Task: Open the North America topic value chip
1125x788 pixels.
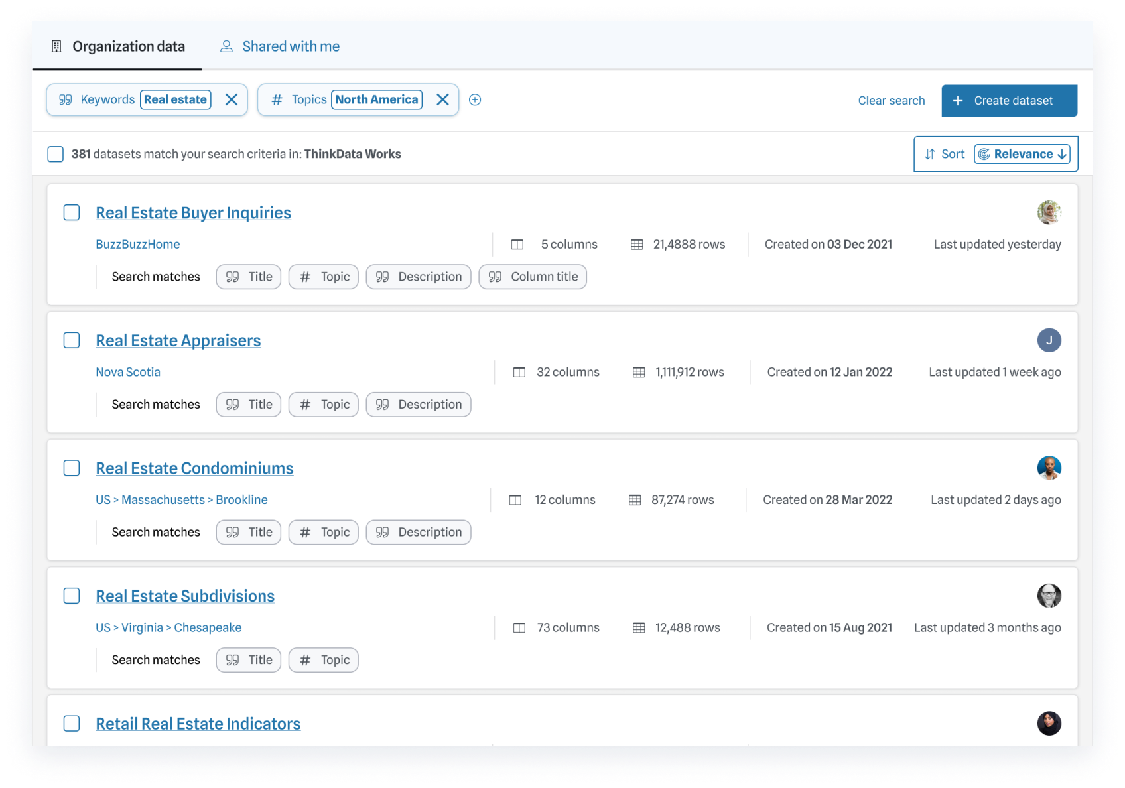Action: point(376,99)
